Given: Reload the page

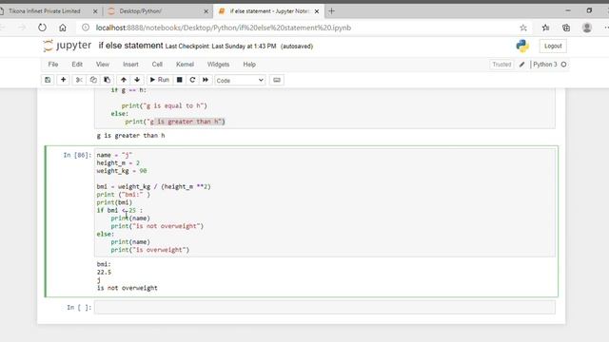Looking at the screenshot, I should point(42,28).
